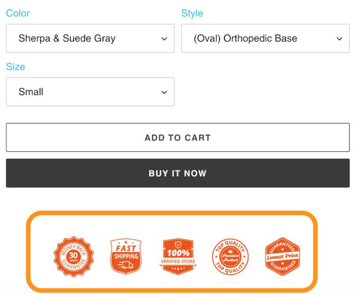Screen dimensions: 359x294
Task: Click the shield checkmark atop verified store badge
Action: click(x=178, y=245)
